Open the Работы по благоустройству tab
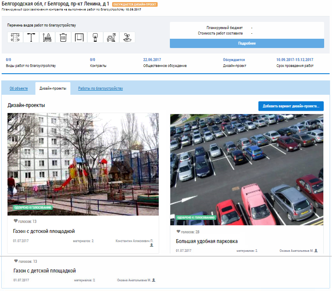Image resolution: width=333 pixels, height=291 pixels. coord(100,88)
